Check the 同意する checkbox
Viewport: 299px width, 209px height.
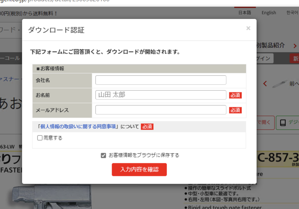(40, 138)
